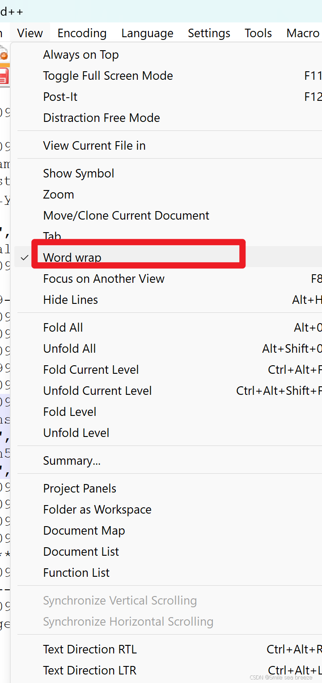
Task: Open the Summary dialog
Action: tap(72, 460)
